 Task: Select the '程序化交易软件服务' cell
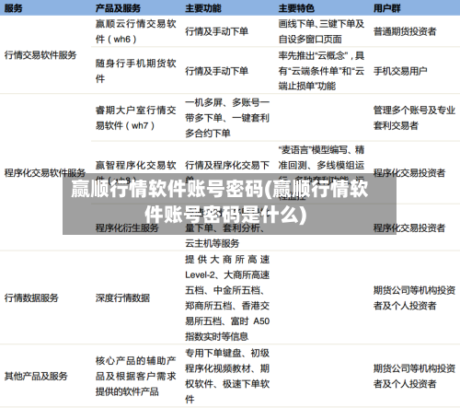coord(44,173)
